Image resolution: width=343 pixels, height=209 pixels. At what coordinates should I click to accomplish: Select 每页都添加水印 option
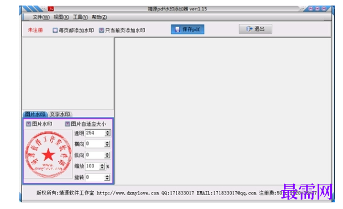click(73, 30)
